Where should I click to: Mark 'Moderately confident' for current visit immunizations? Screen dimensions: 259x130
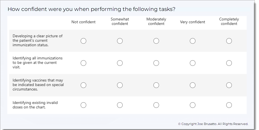156,63
